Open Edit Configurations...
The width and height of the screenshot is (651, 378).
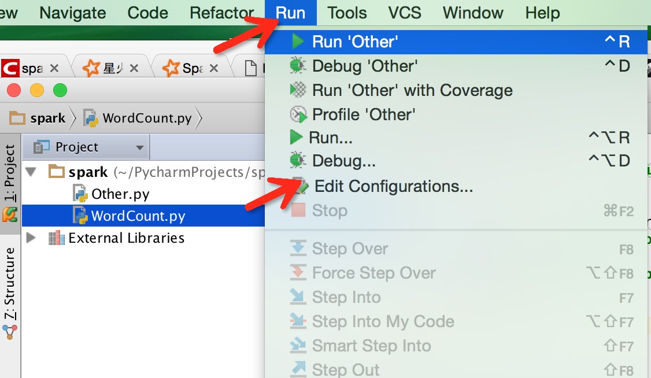456,186
